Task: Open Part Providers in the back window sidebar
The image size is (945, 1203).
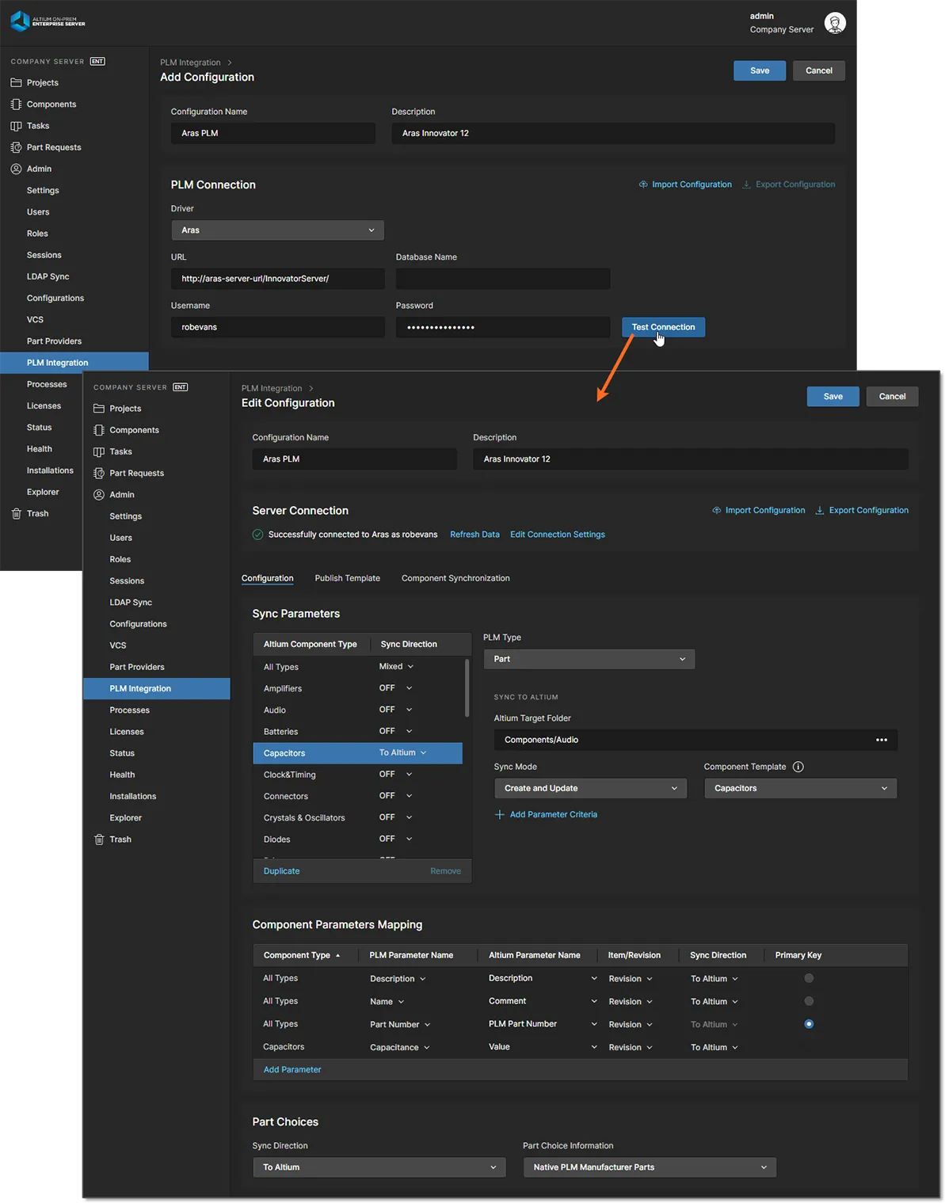Action: 54,341
